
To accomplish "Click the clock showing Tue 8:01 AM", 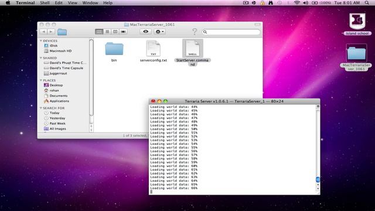I will 347,3.
